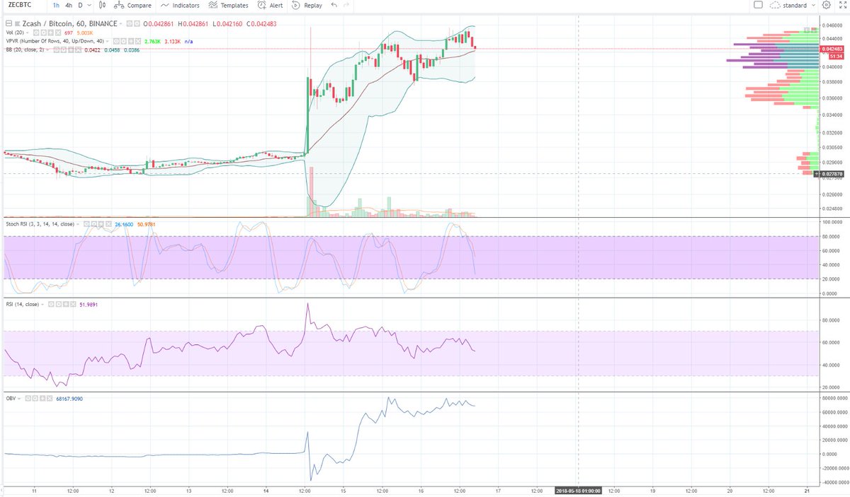Open indicator Templates
Image resolution: width=850 pixels, height=497 pixels.
click(x=228, y=6)
